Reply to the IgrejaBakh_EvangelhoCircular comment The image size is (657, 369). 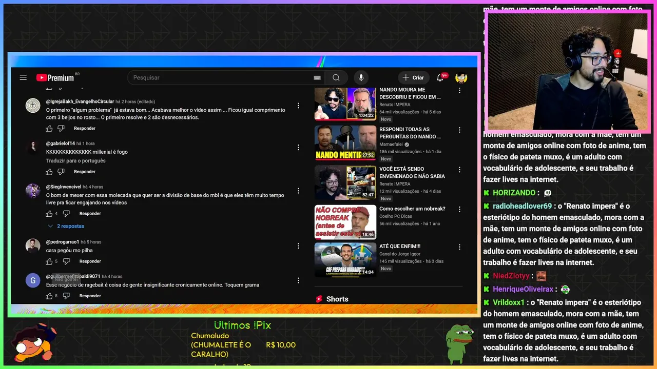[x=85, y=129]
